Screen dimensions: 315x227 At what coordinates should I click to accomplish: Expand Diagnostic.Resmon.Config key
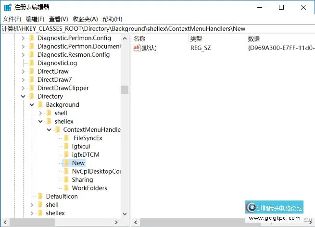coord(23,55)
